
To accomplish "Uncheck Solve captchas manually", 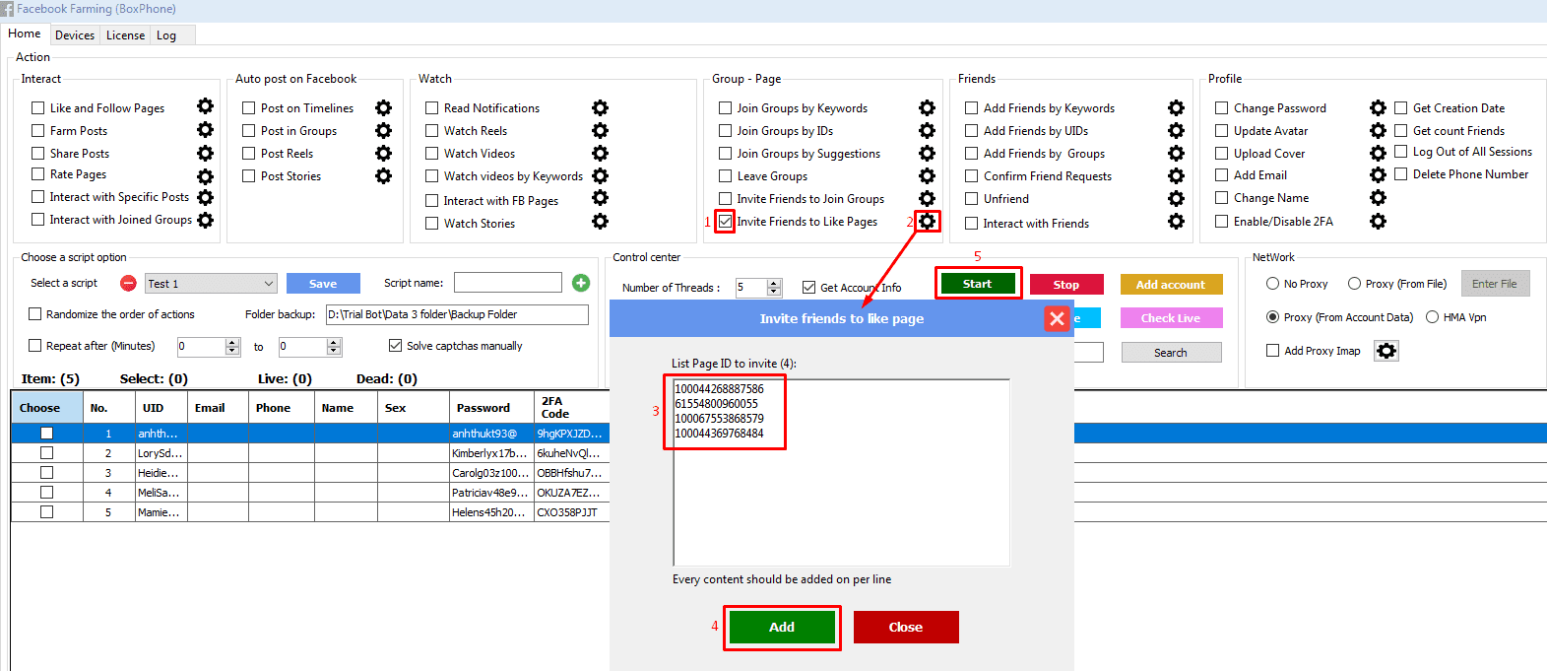I will coord(396,346).
